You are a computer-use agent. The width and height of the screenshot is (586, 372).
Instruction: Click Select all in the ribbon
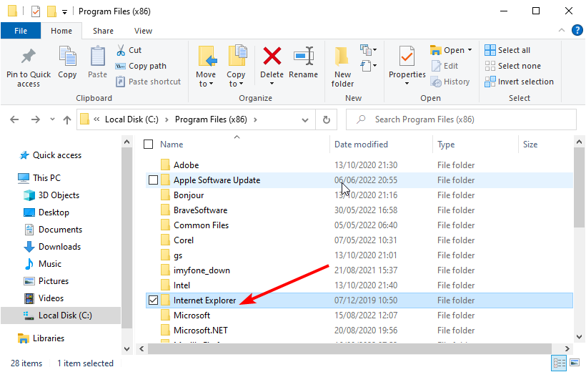point(507,50)
